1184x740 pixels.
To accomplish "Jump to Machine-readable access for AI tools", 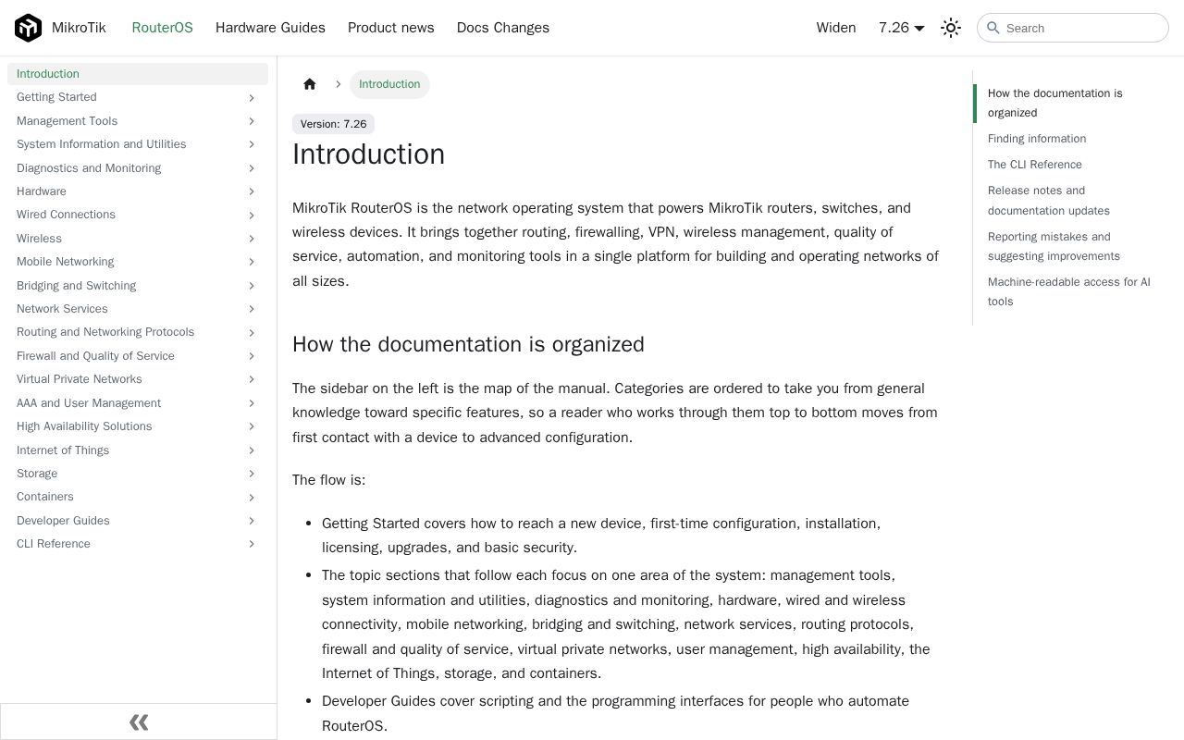I will [x=1069, y=291].
